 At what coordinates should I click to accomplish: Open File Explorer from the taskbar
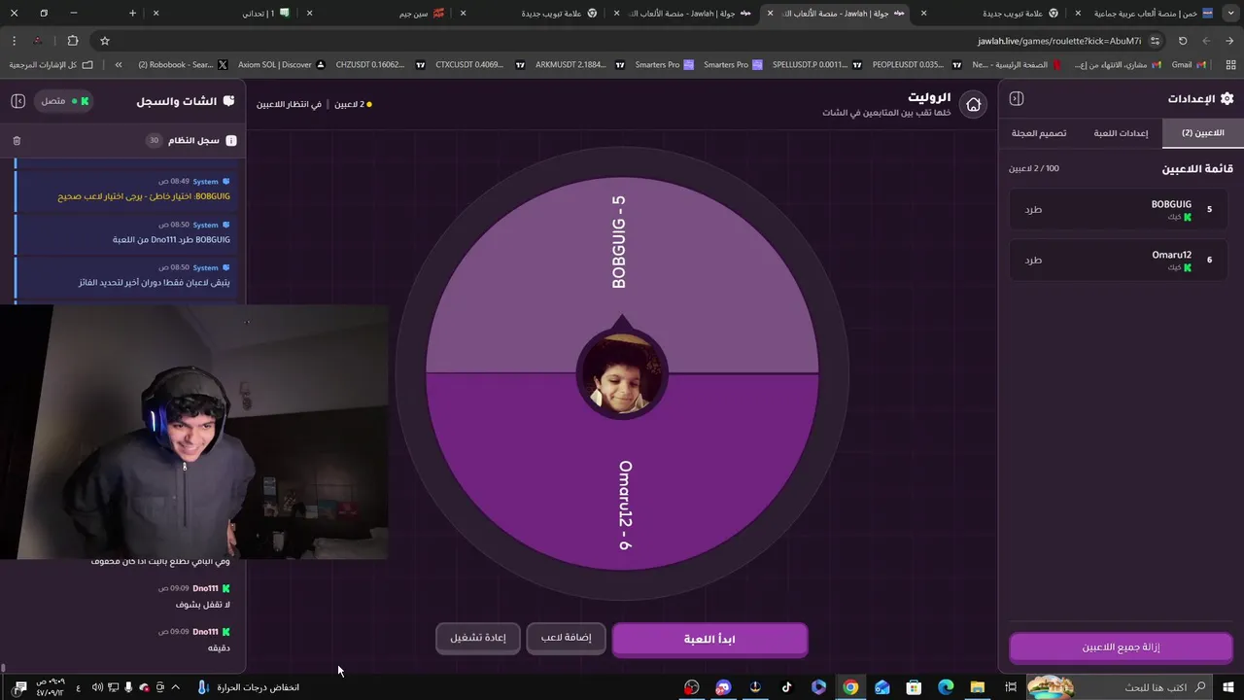tap(978, 687)
